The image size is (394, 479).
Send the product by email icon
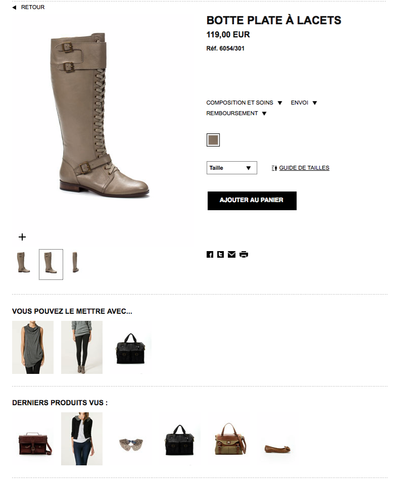click(231, 255)
